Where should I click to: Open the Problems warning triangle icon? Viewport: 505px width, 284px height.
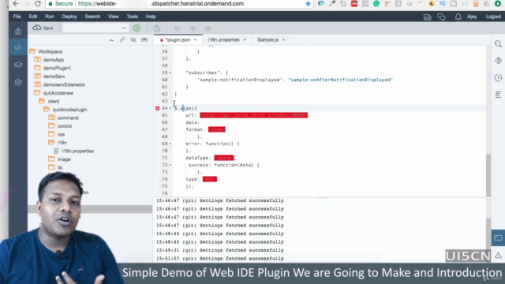(498, 256)
